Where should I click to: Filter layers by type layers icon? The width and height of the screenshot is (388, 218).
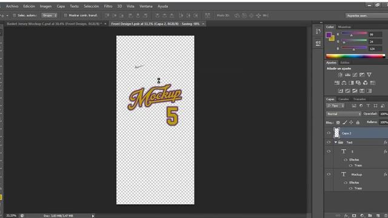[368, 106]
